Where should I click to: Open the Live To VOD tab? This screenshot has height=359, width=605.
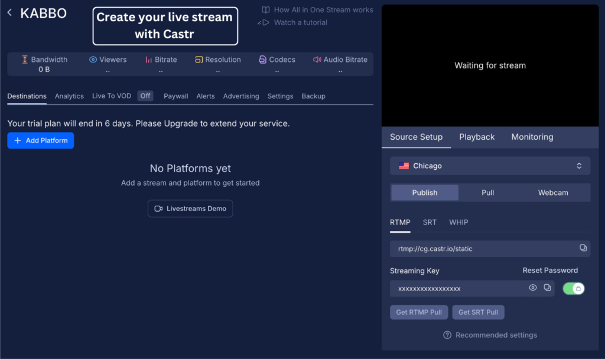pyautogui.click(x=112, y=96)
